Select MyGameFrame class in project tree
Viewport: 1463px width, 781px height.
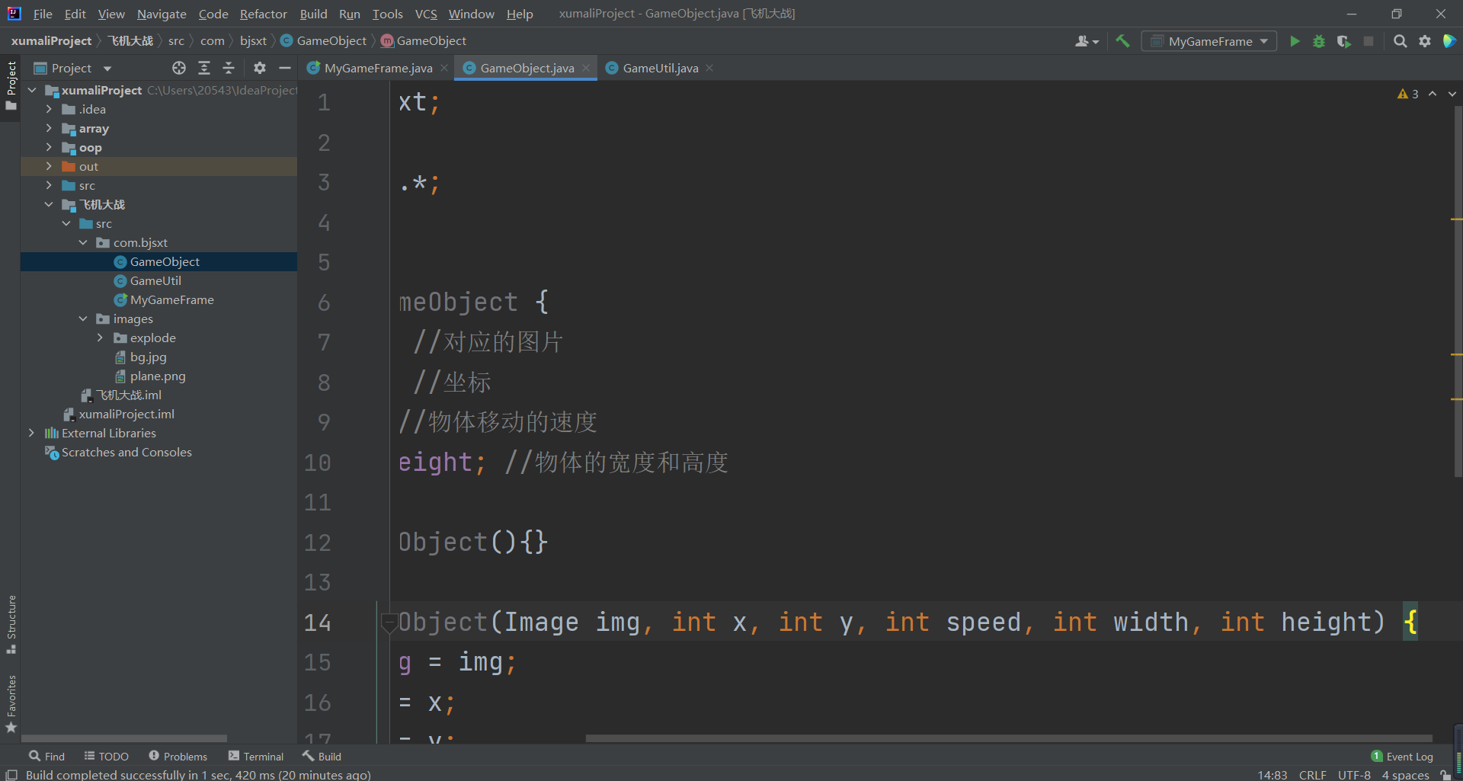pyautogui.click(x=171, y=299)
